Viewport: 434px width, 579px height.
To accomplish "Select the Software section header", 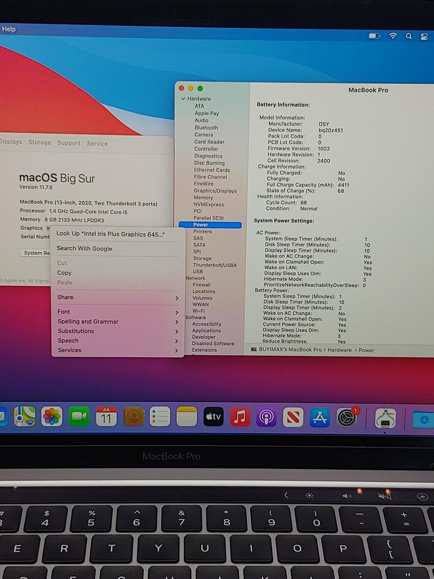I will (196, 317).
